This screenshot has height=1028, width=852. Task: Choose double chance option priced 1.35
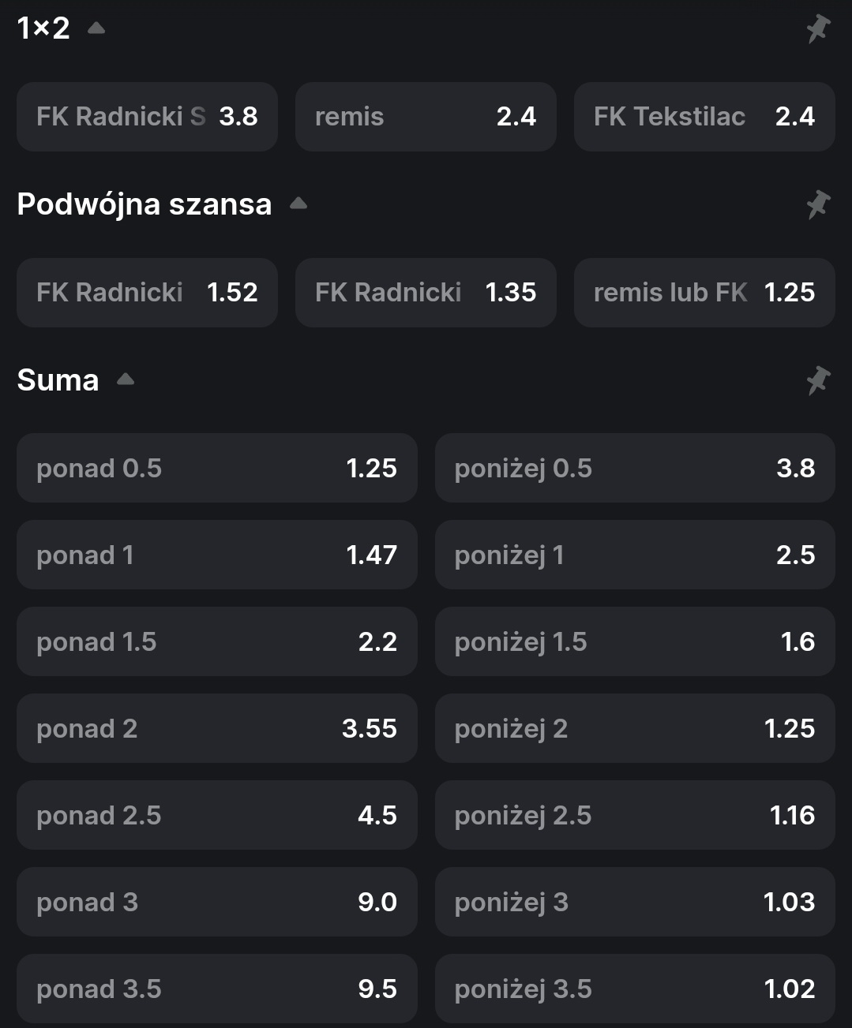(x=426, y=293)
